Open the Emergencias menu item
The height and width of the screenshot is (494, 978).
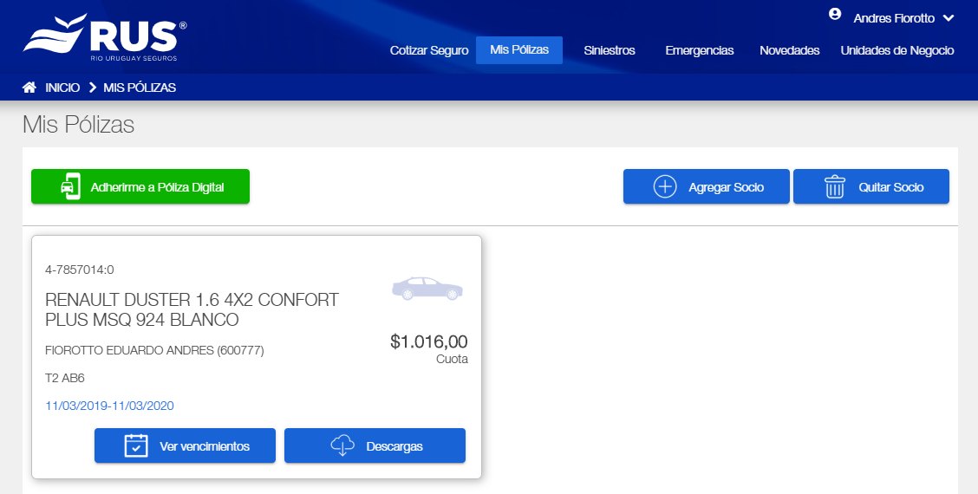[x=700, y=50]
